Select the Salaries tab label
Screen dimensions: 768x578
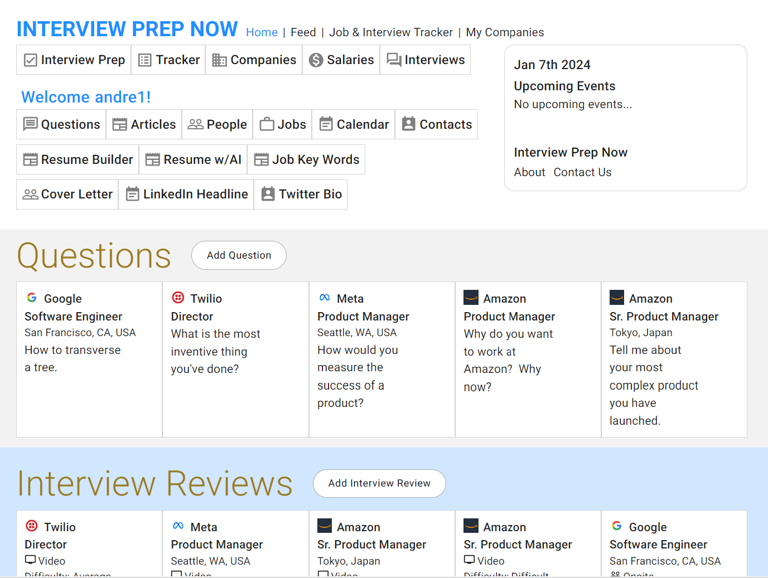[350, 60]
